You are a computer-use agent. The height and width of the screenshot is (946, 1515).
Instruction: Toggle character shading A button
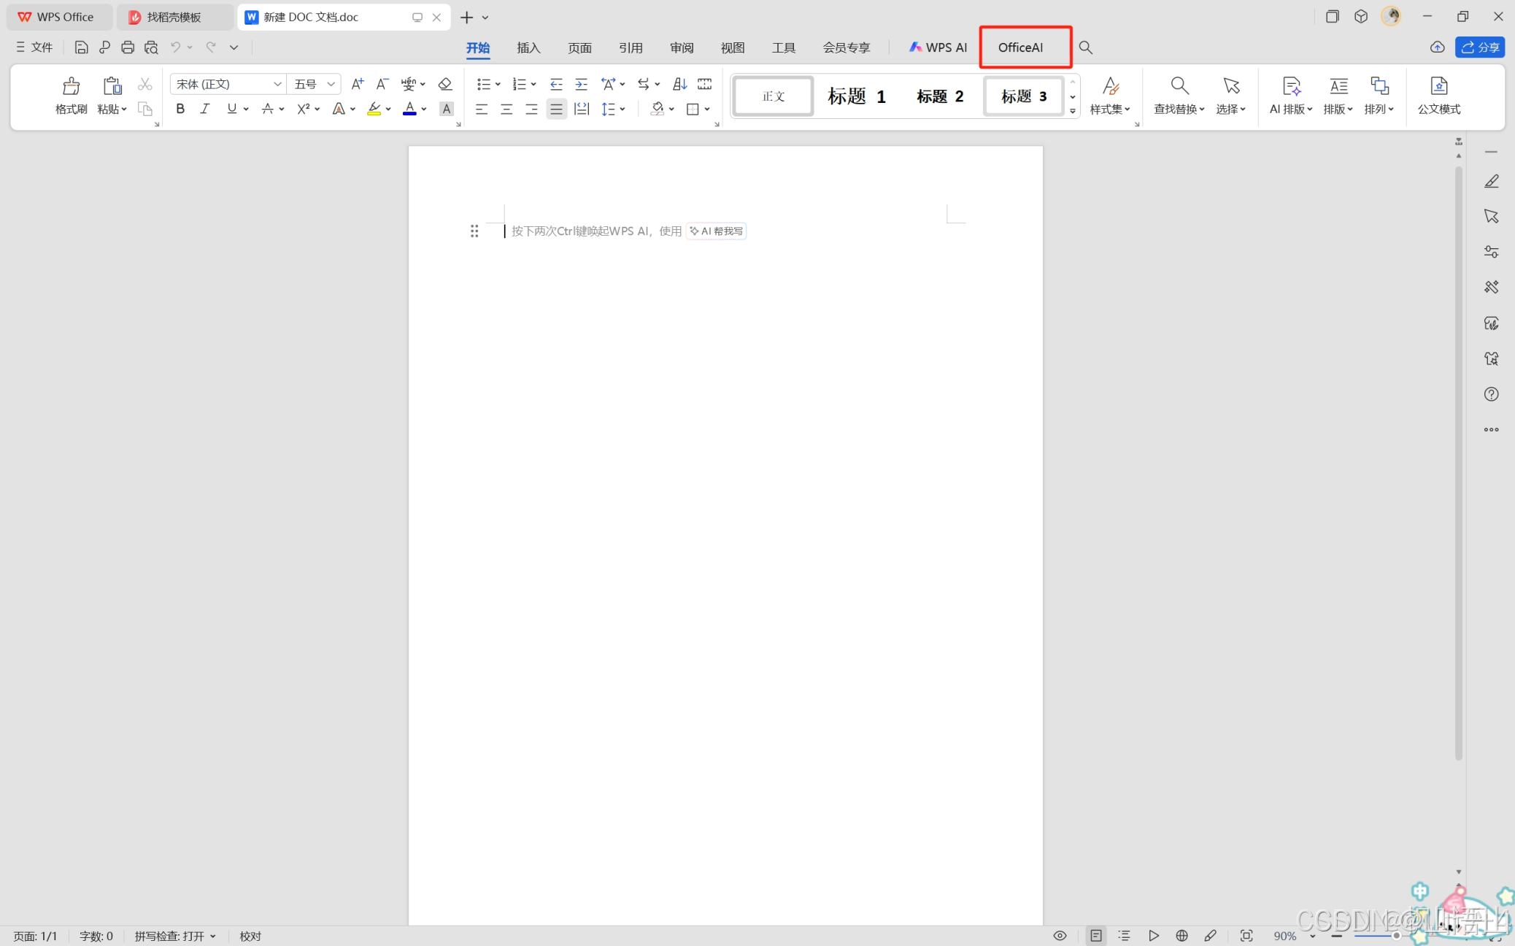447,109
